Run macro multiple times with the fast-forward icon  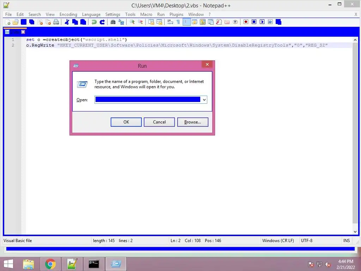click(x=270, y=22)
